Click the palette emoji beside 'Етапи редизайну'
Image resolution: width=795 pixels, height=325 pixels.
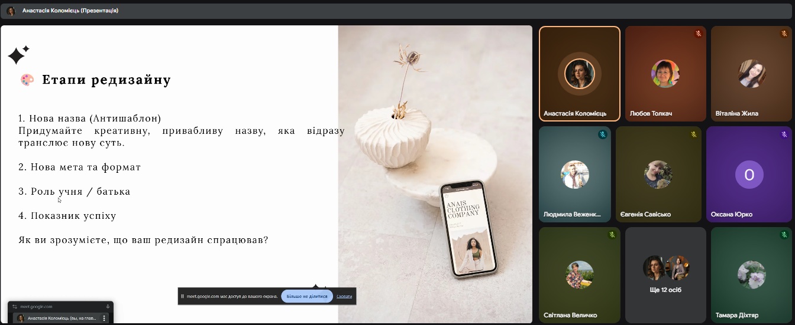[27, 80]
